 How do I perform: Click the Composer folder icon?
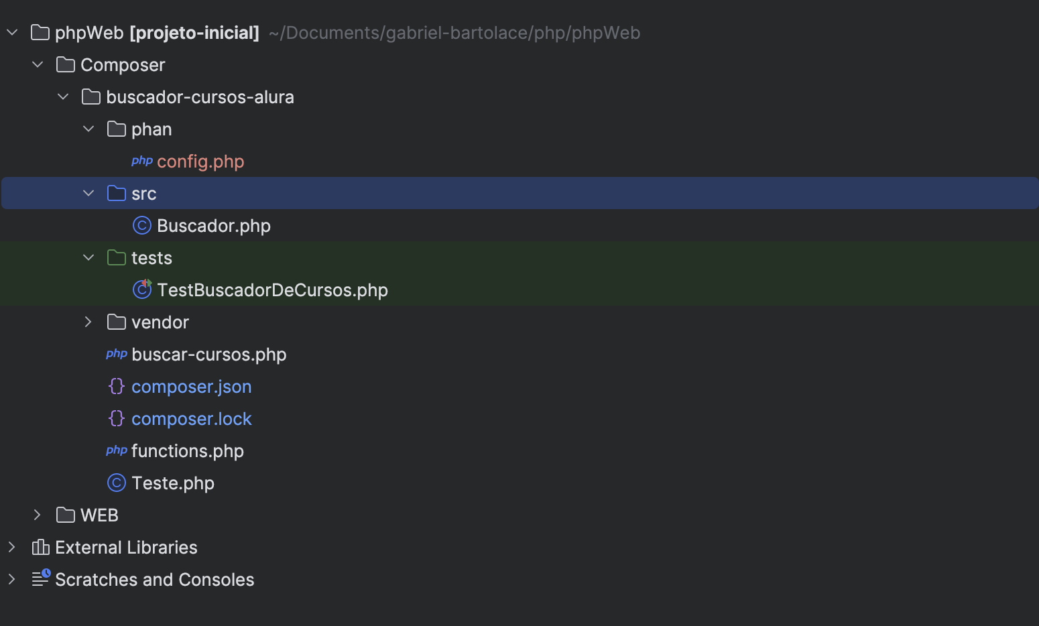(x=66, y=64)
